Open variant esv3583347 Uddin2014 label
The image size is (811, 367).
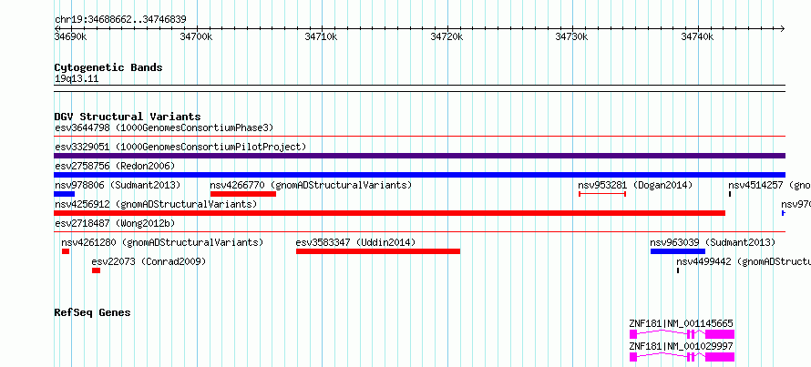(x=356, y=242)
